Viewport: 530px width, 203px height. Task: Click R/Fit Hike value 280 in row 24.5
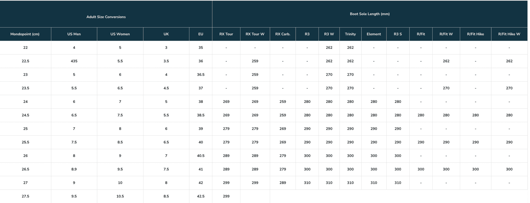coord(475,115)
